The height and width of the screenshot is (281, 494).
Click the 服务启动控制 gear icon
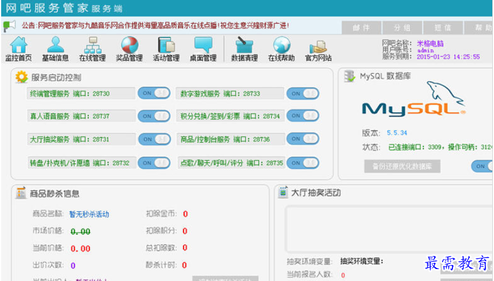[x=22, y=77]
